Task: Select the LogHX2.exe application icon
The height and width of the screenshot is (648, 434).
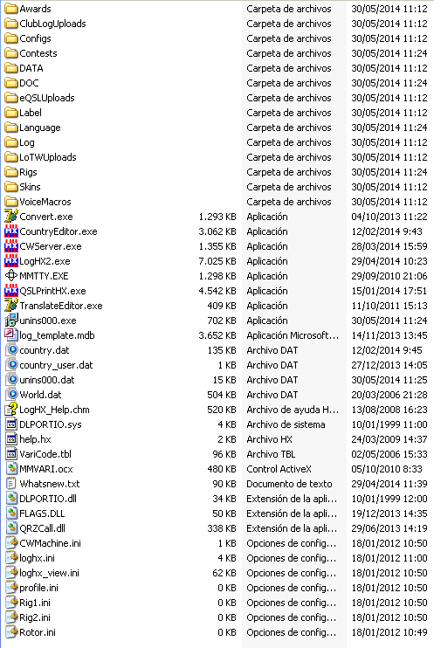Action: click(x=11, y=261)
